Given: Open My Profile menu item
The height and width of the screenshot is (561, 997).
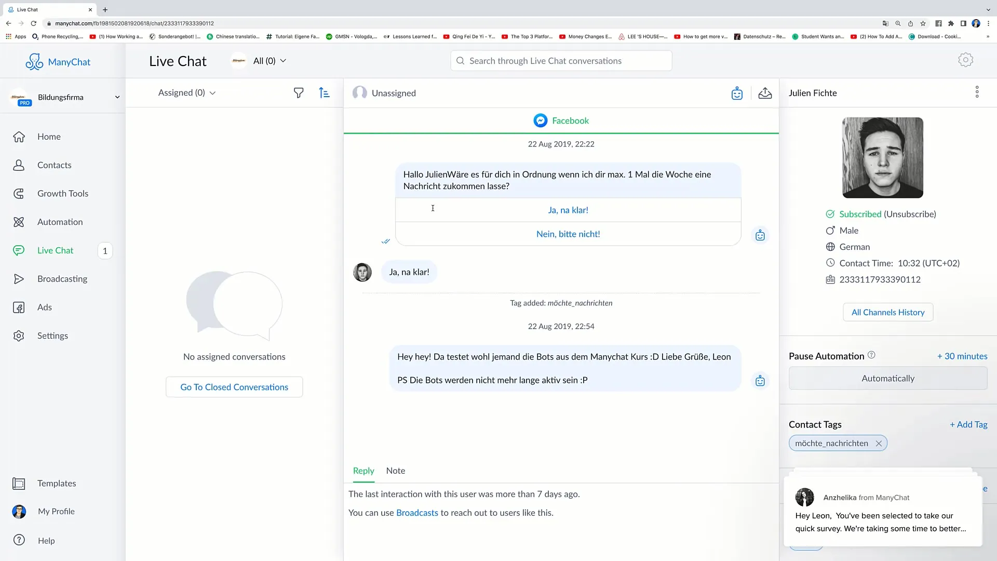Looking at the screenshot, I should 56,512.
